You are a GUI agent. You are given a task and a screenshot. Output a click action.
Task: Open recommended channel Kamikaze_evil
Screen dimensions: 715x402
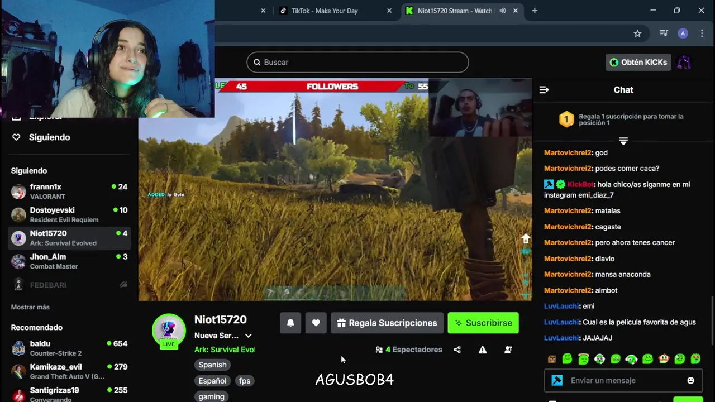click(x=69, y=372)
